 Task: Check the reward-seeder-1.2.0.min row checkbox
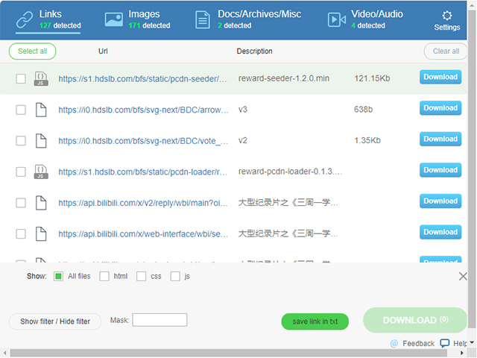[x=21, y=78]
